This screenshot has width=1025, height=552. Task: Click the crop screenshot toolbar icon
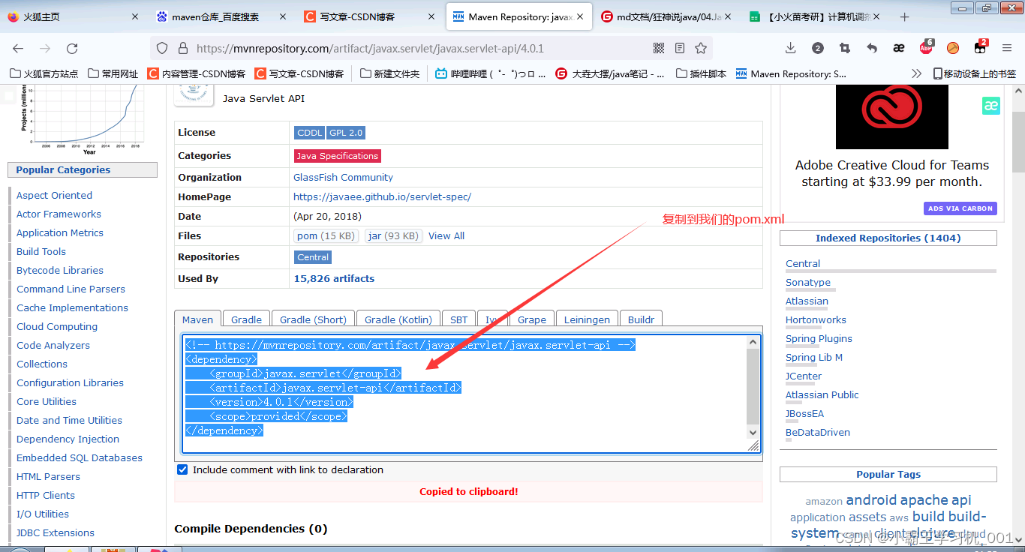click(x=845, y=48)
